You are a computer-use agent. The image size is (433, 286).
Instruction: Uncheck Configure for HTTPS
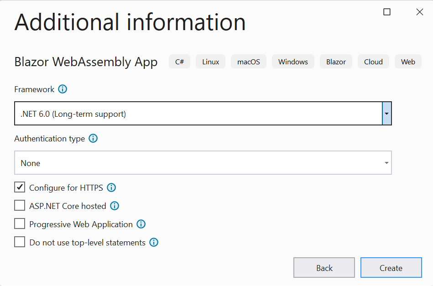[x=20, y=187]
